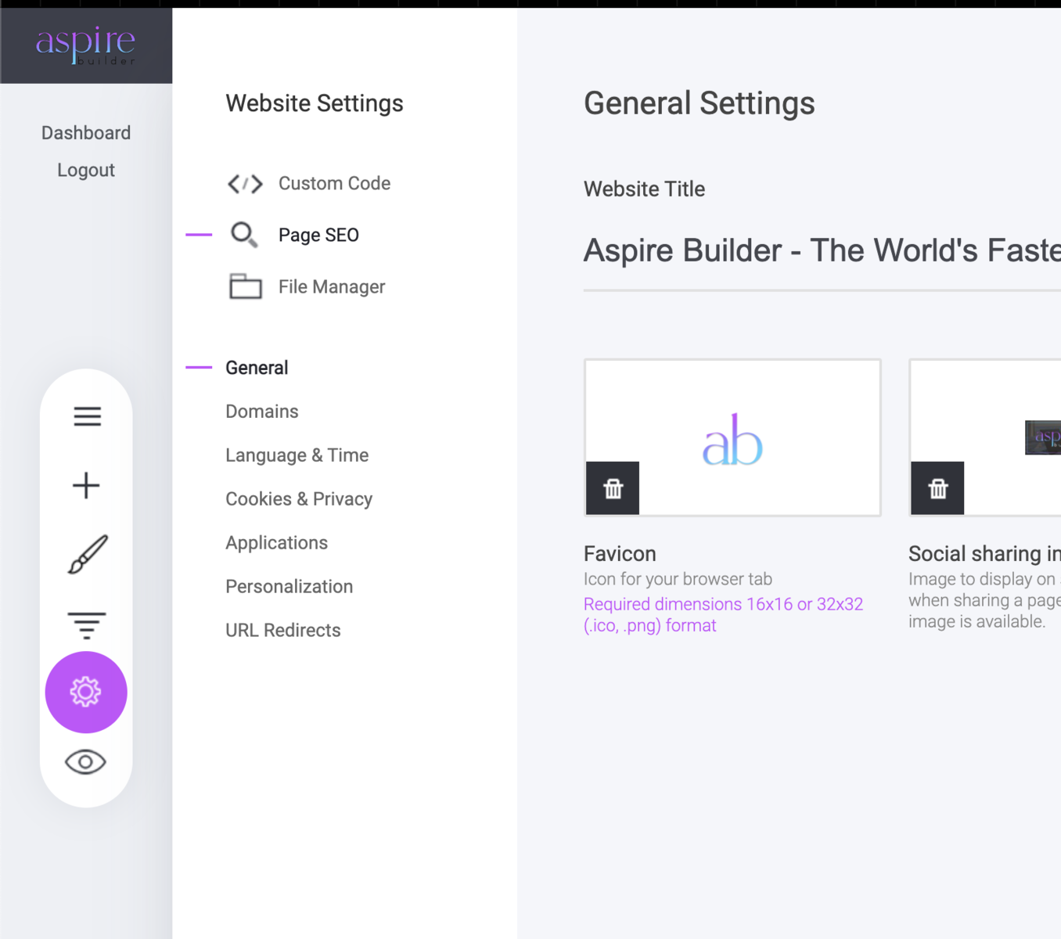1061x939 pixels.
Task: Open Personalization settings
Action: [x=290, y=587]
